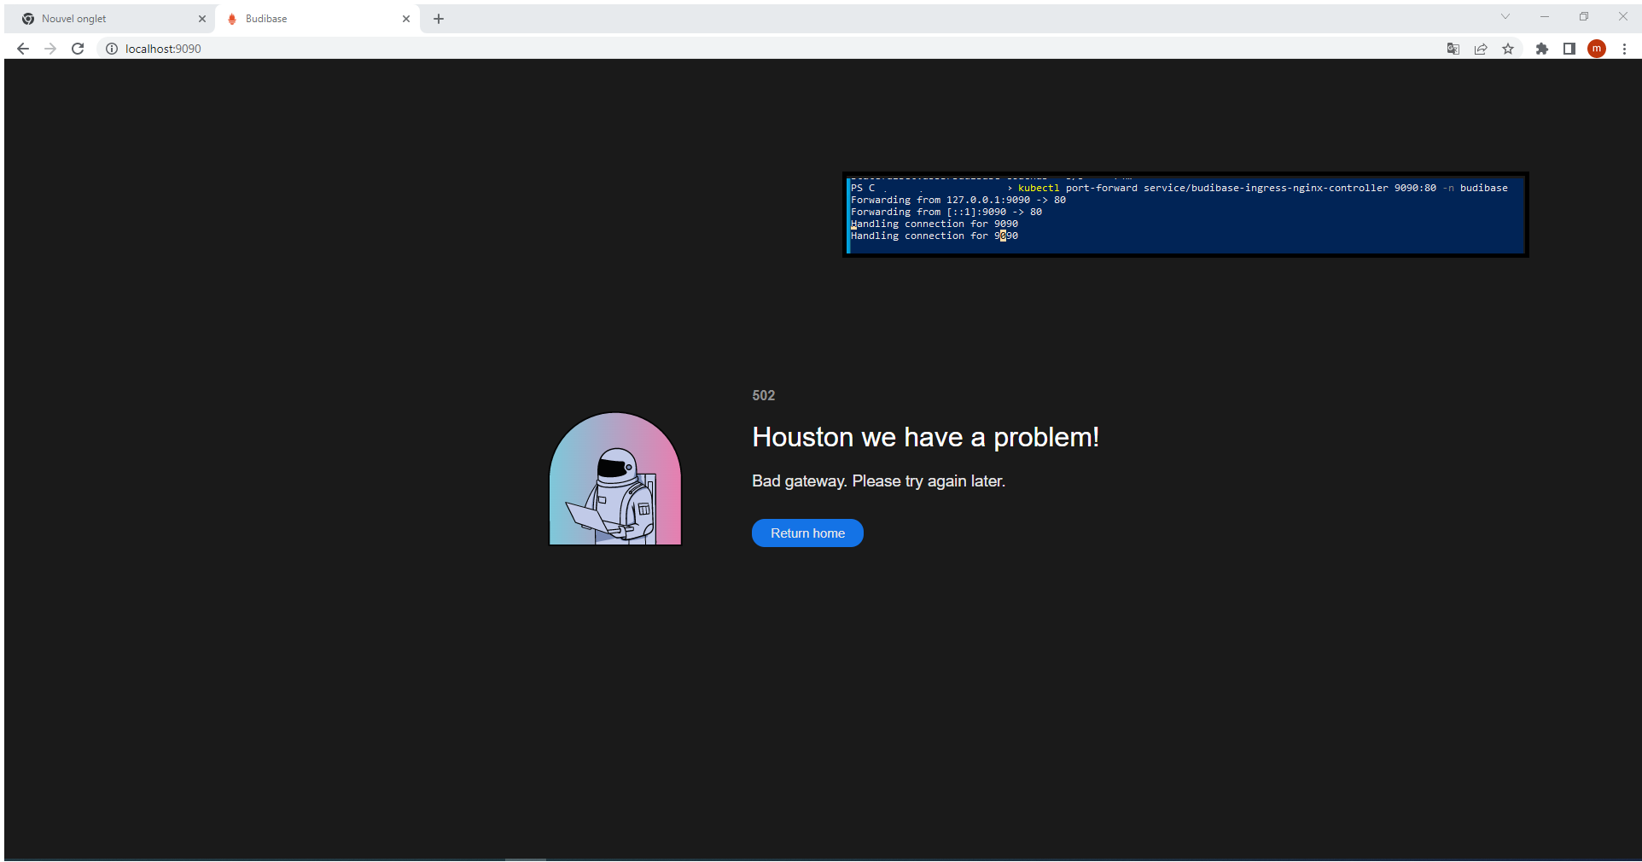Click 'Forwarding from 127.0.0.1:9090 -> 80' line

(958, 200)
